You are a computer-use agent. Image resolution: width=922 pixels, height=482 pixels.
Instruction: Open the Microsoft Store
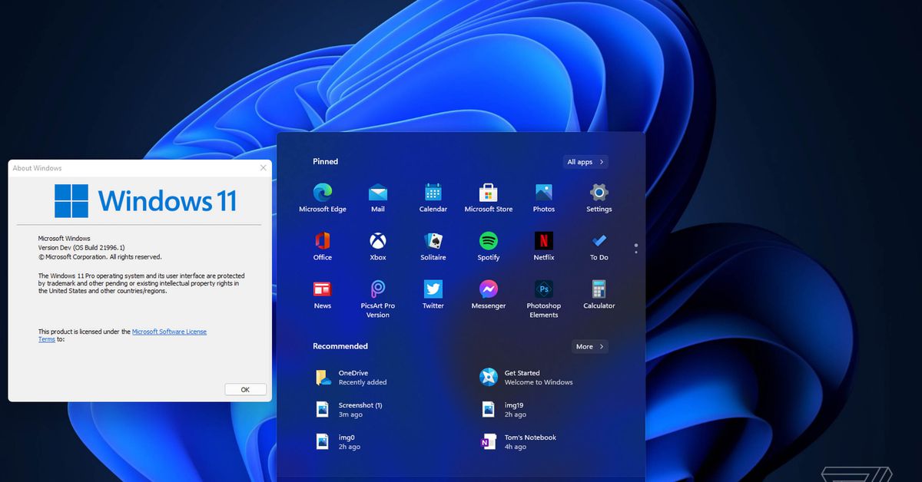point(488,192)
